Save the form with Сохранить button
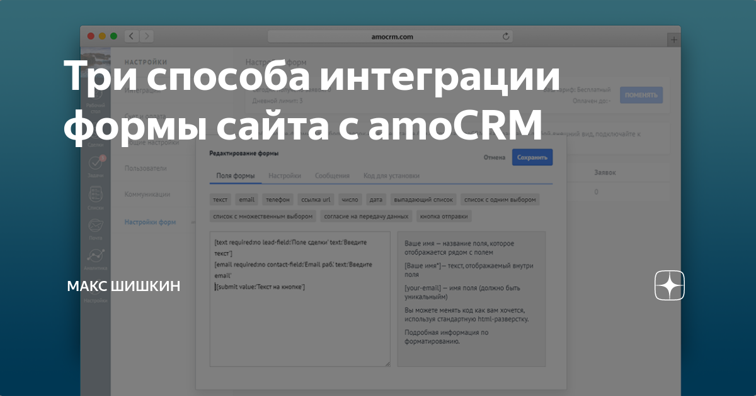The image size is (756, 396). tap(533, 157)
